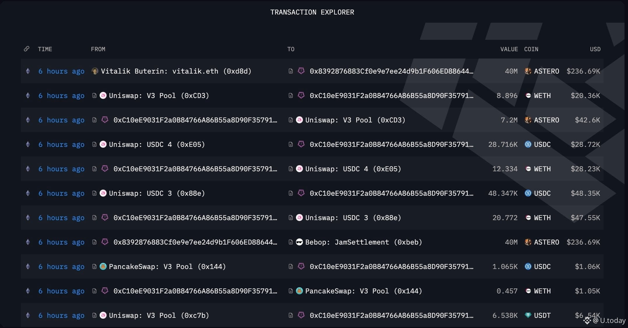This screenshot has height=328, width=628.
Task: Select the USD column header
Action: [x=595, y=49]
